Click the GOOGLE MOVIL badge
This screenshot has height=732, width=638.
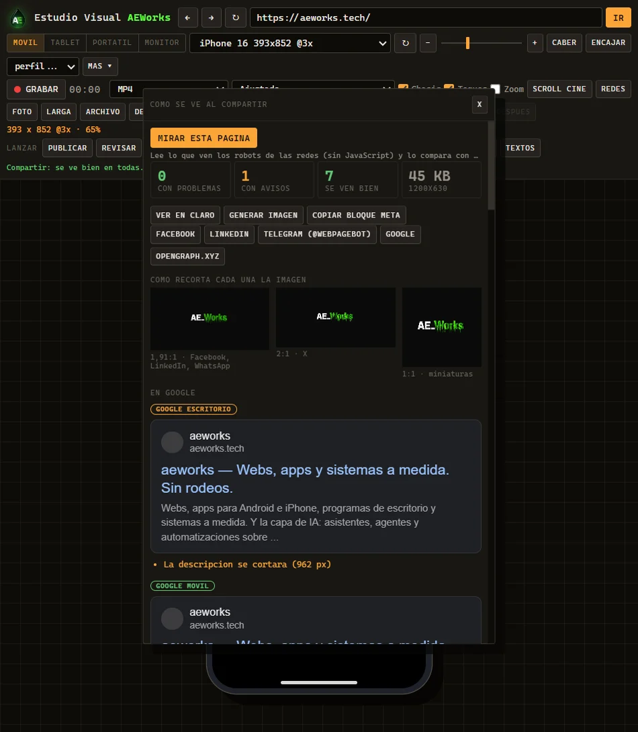[183, 586]
